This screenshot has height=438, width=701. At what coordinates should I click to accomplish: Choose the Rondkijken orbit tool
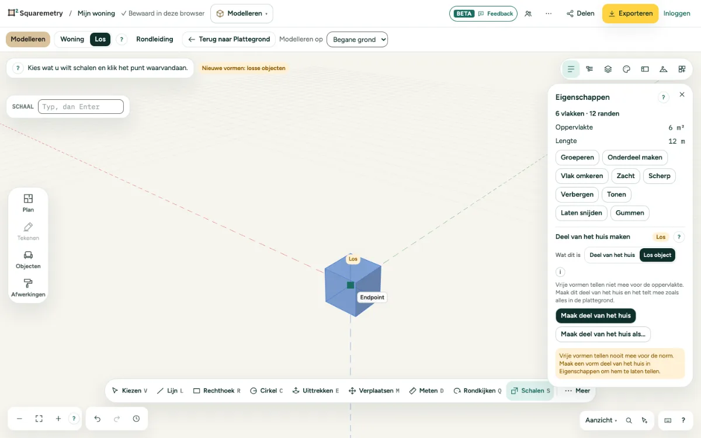click(x=477, y=391)
